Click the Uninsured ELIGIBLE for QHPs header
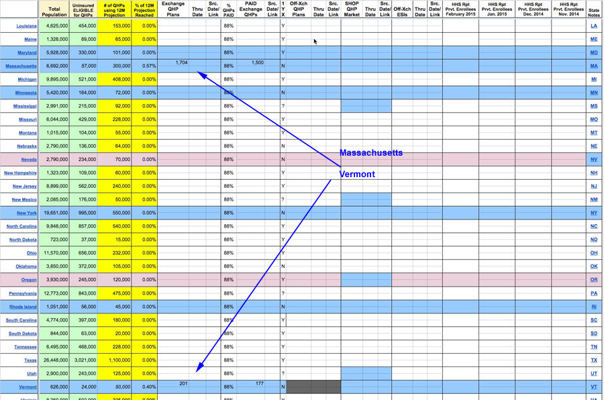604x400 pixels. coord(83,9)
